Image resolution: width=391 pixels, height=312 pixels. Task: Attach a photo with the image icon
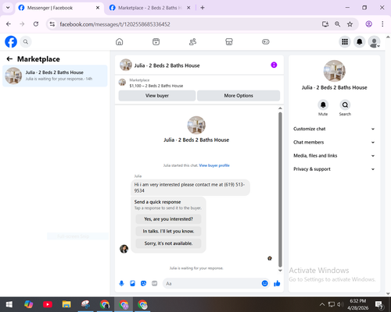click(x=132, y=283)
